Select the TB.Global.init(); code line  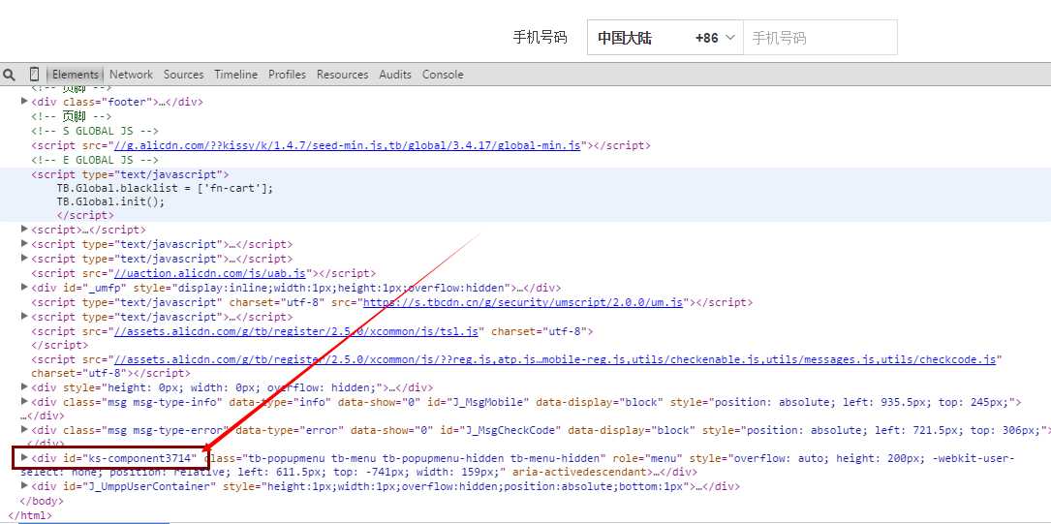point(110,201)
